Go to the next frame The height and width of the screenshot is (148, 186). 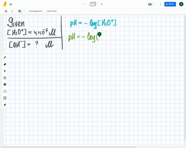point(102,4)
